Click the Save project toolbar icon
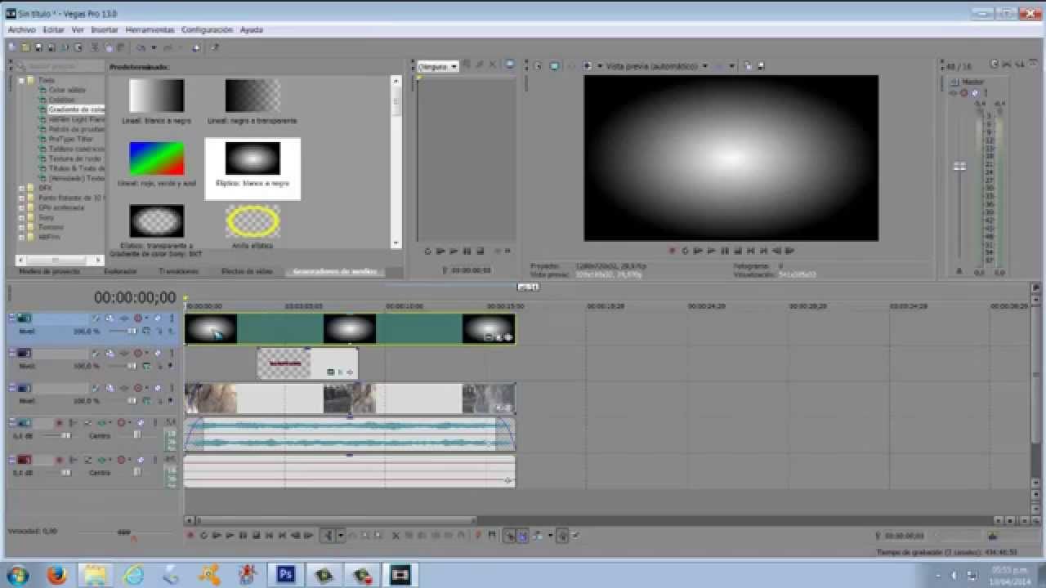Viewport: 1046px width, 588px height. pos(39,48)
